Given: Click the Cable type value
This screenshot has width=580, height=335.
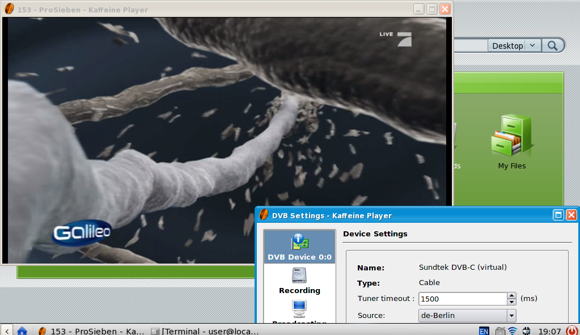Looking at the screenshot, I should [429, 282].
